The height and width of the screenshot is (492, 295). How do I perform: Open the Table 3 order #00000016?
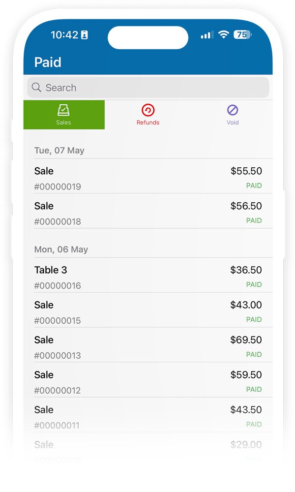(147, 277)
